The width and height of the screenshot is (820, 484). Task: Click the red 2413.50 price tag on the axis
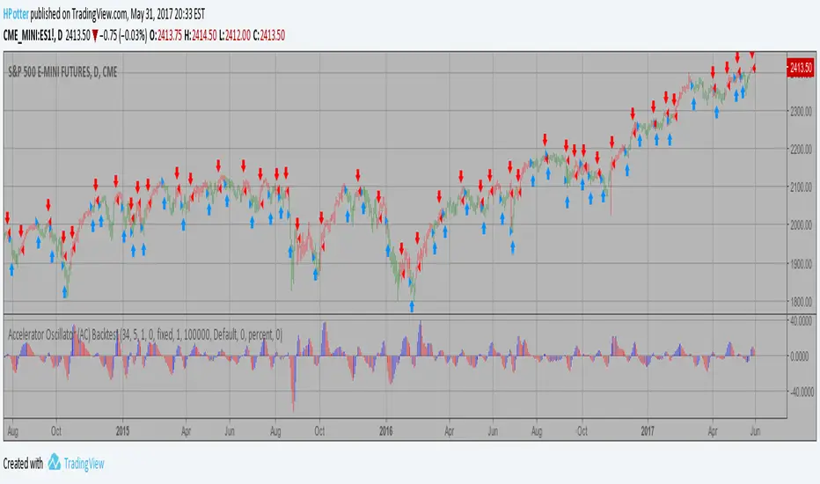pos(800,68)
